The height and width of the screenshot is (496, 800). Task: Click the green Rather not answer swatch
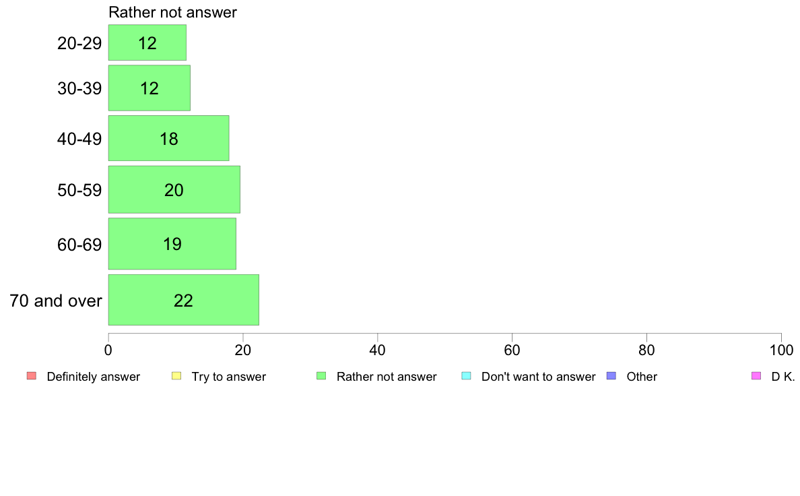pos(321,376)
